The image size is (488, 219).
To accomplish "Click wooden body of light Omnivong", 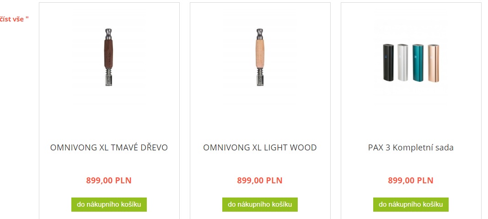I will [260, 53].
